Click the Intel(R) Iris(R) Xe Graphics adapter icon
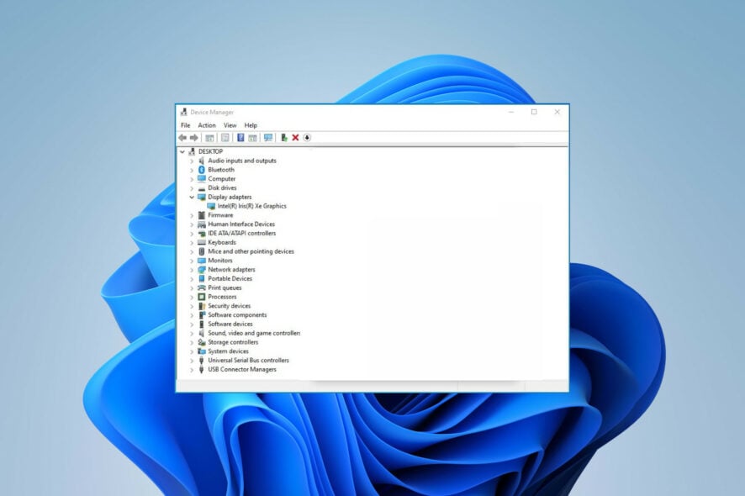Viewport: 745px width, 496px height. pyautogui.click(x=211, y=206)
